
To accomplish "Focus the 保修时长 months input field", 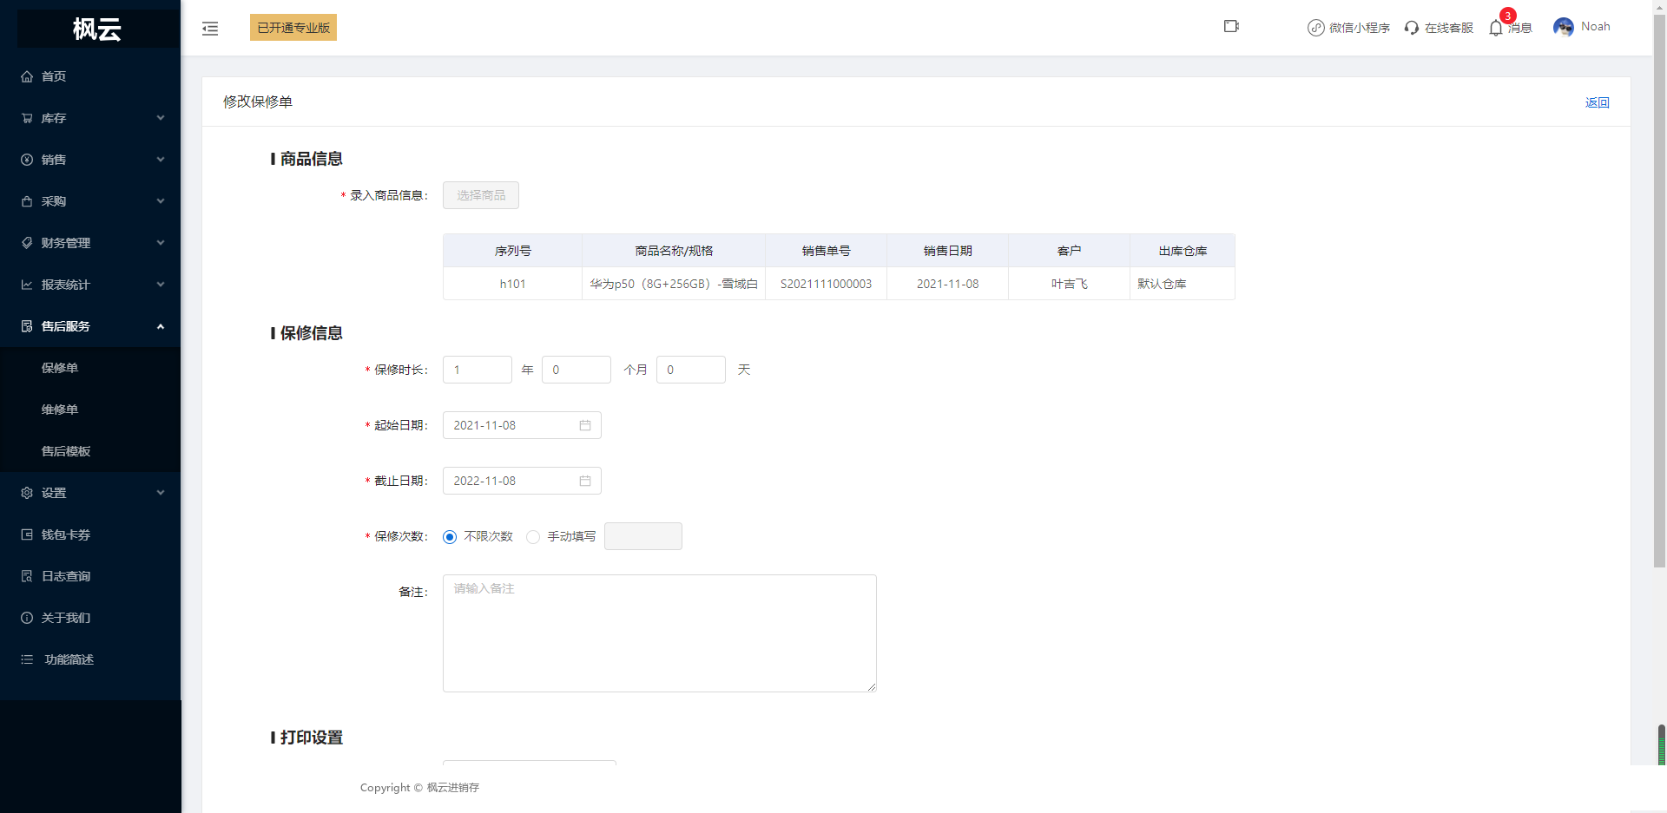I will [577, 370].
